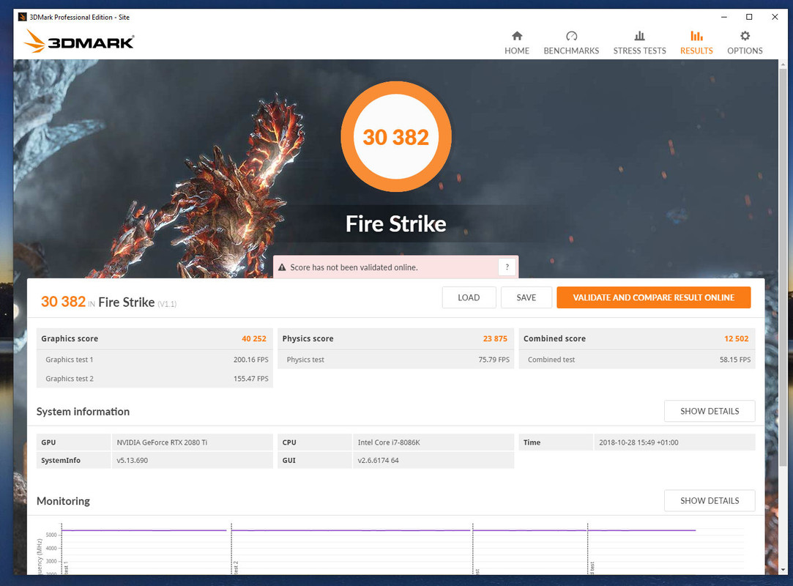Image resolution: width=793 pixels, height=586 pixels.
Task: Open the Options gear icon
Action: tap(745, 36)
